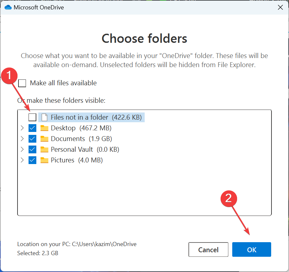
Task: Click the Pictures folder icon
Action: click(44, 160)
